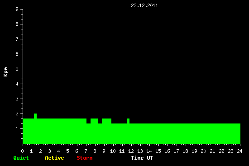This screenshot has height=166, width=249.
Task: Click the Time UT axis label
Action: 142,158
